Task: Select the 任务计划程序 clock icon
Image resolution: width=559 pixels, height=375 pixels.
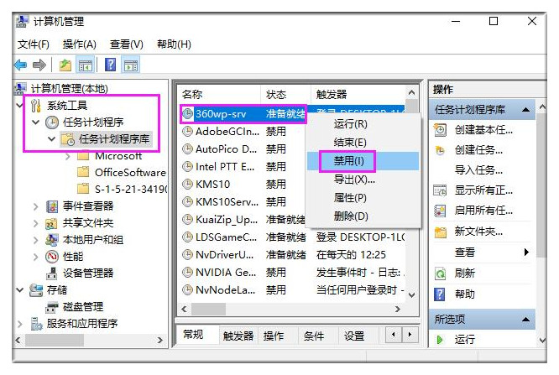Action: [52, 122]
